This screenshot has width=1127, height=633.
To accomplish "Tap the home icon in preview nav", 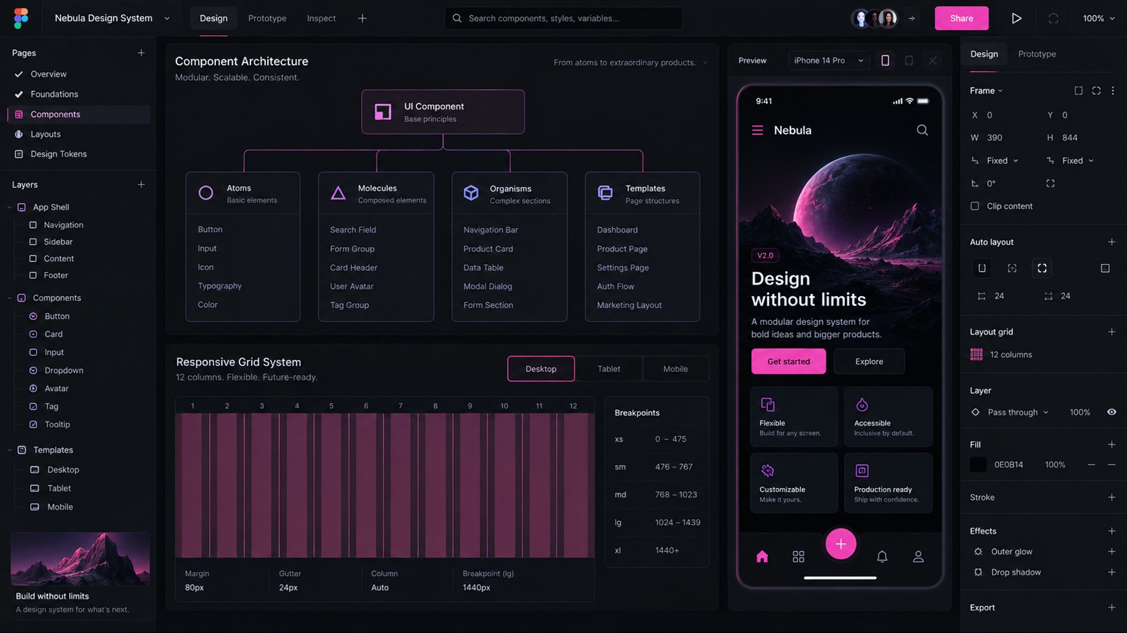I will pos(762,557).
